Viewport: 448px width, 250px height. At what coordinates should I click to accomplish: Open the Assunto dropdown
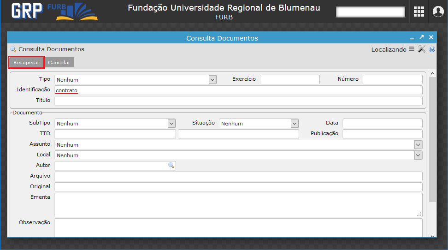[x=418, y=145]
